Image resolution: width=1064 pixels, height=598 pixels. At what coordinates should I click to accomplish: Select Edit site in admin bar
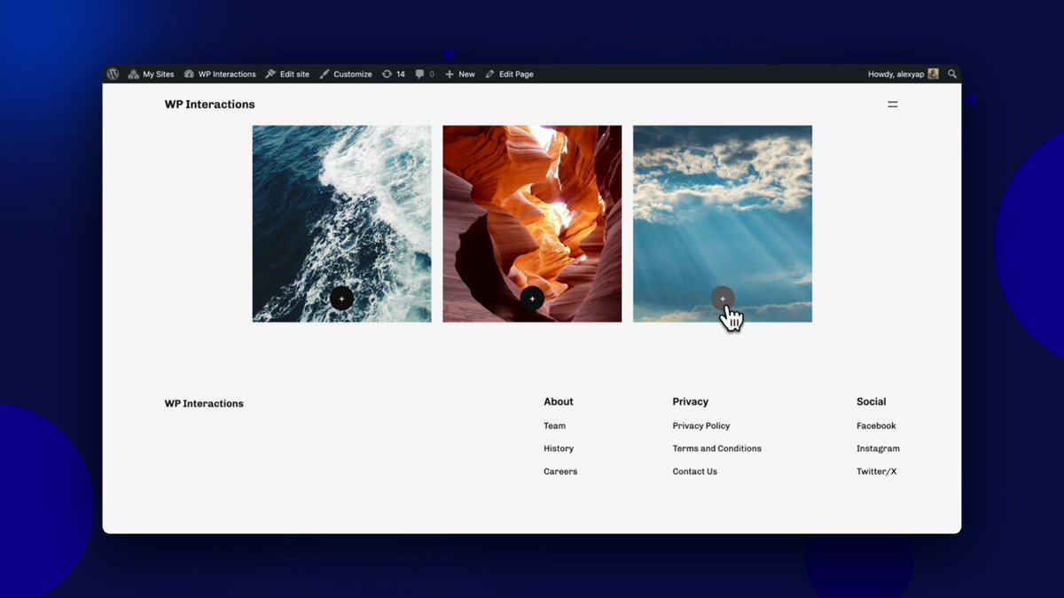[287, 74]
